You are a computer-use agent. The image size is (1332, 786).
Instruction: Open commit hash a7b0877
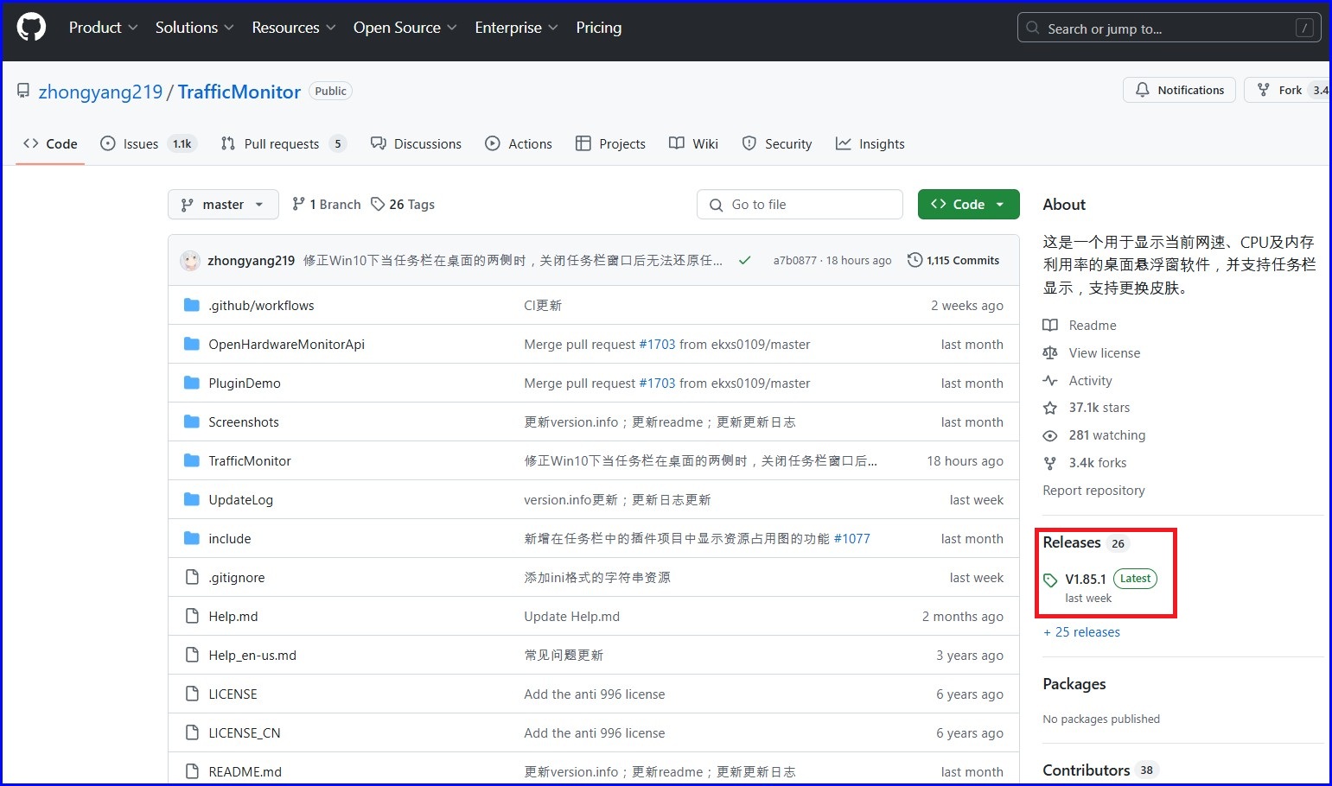794,260
